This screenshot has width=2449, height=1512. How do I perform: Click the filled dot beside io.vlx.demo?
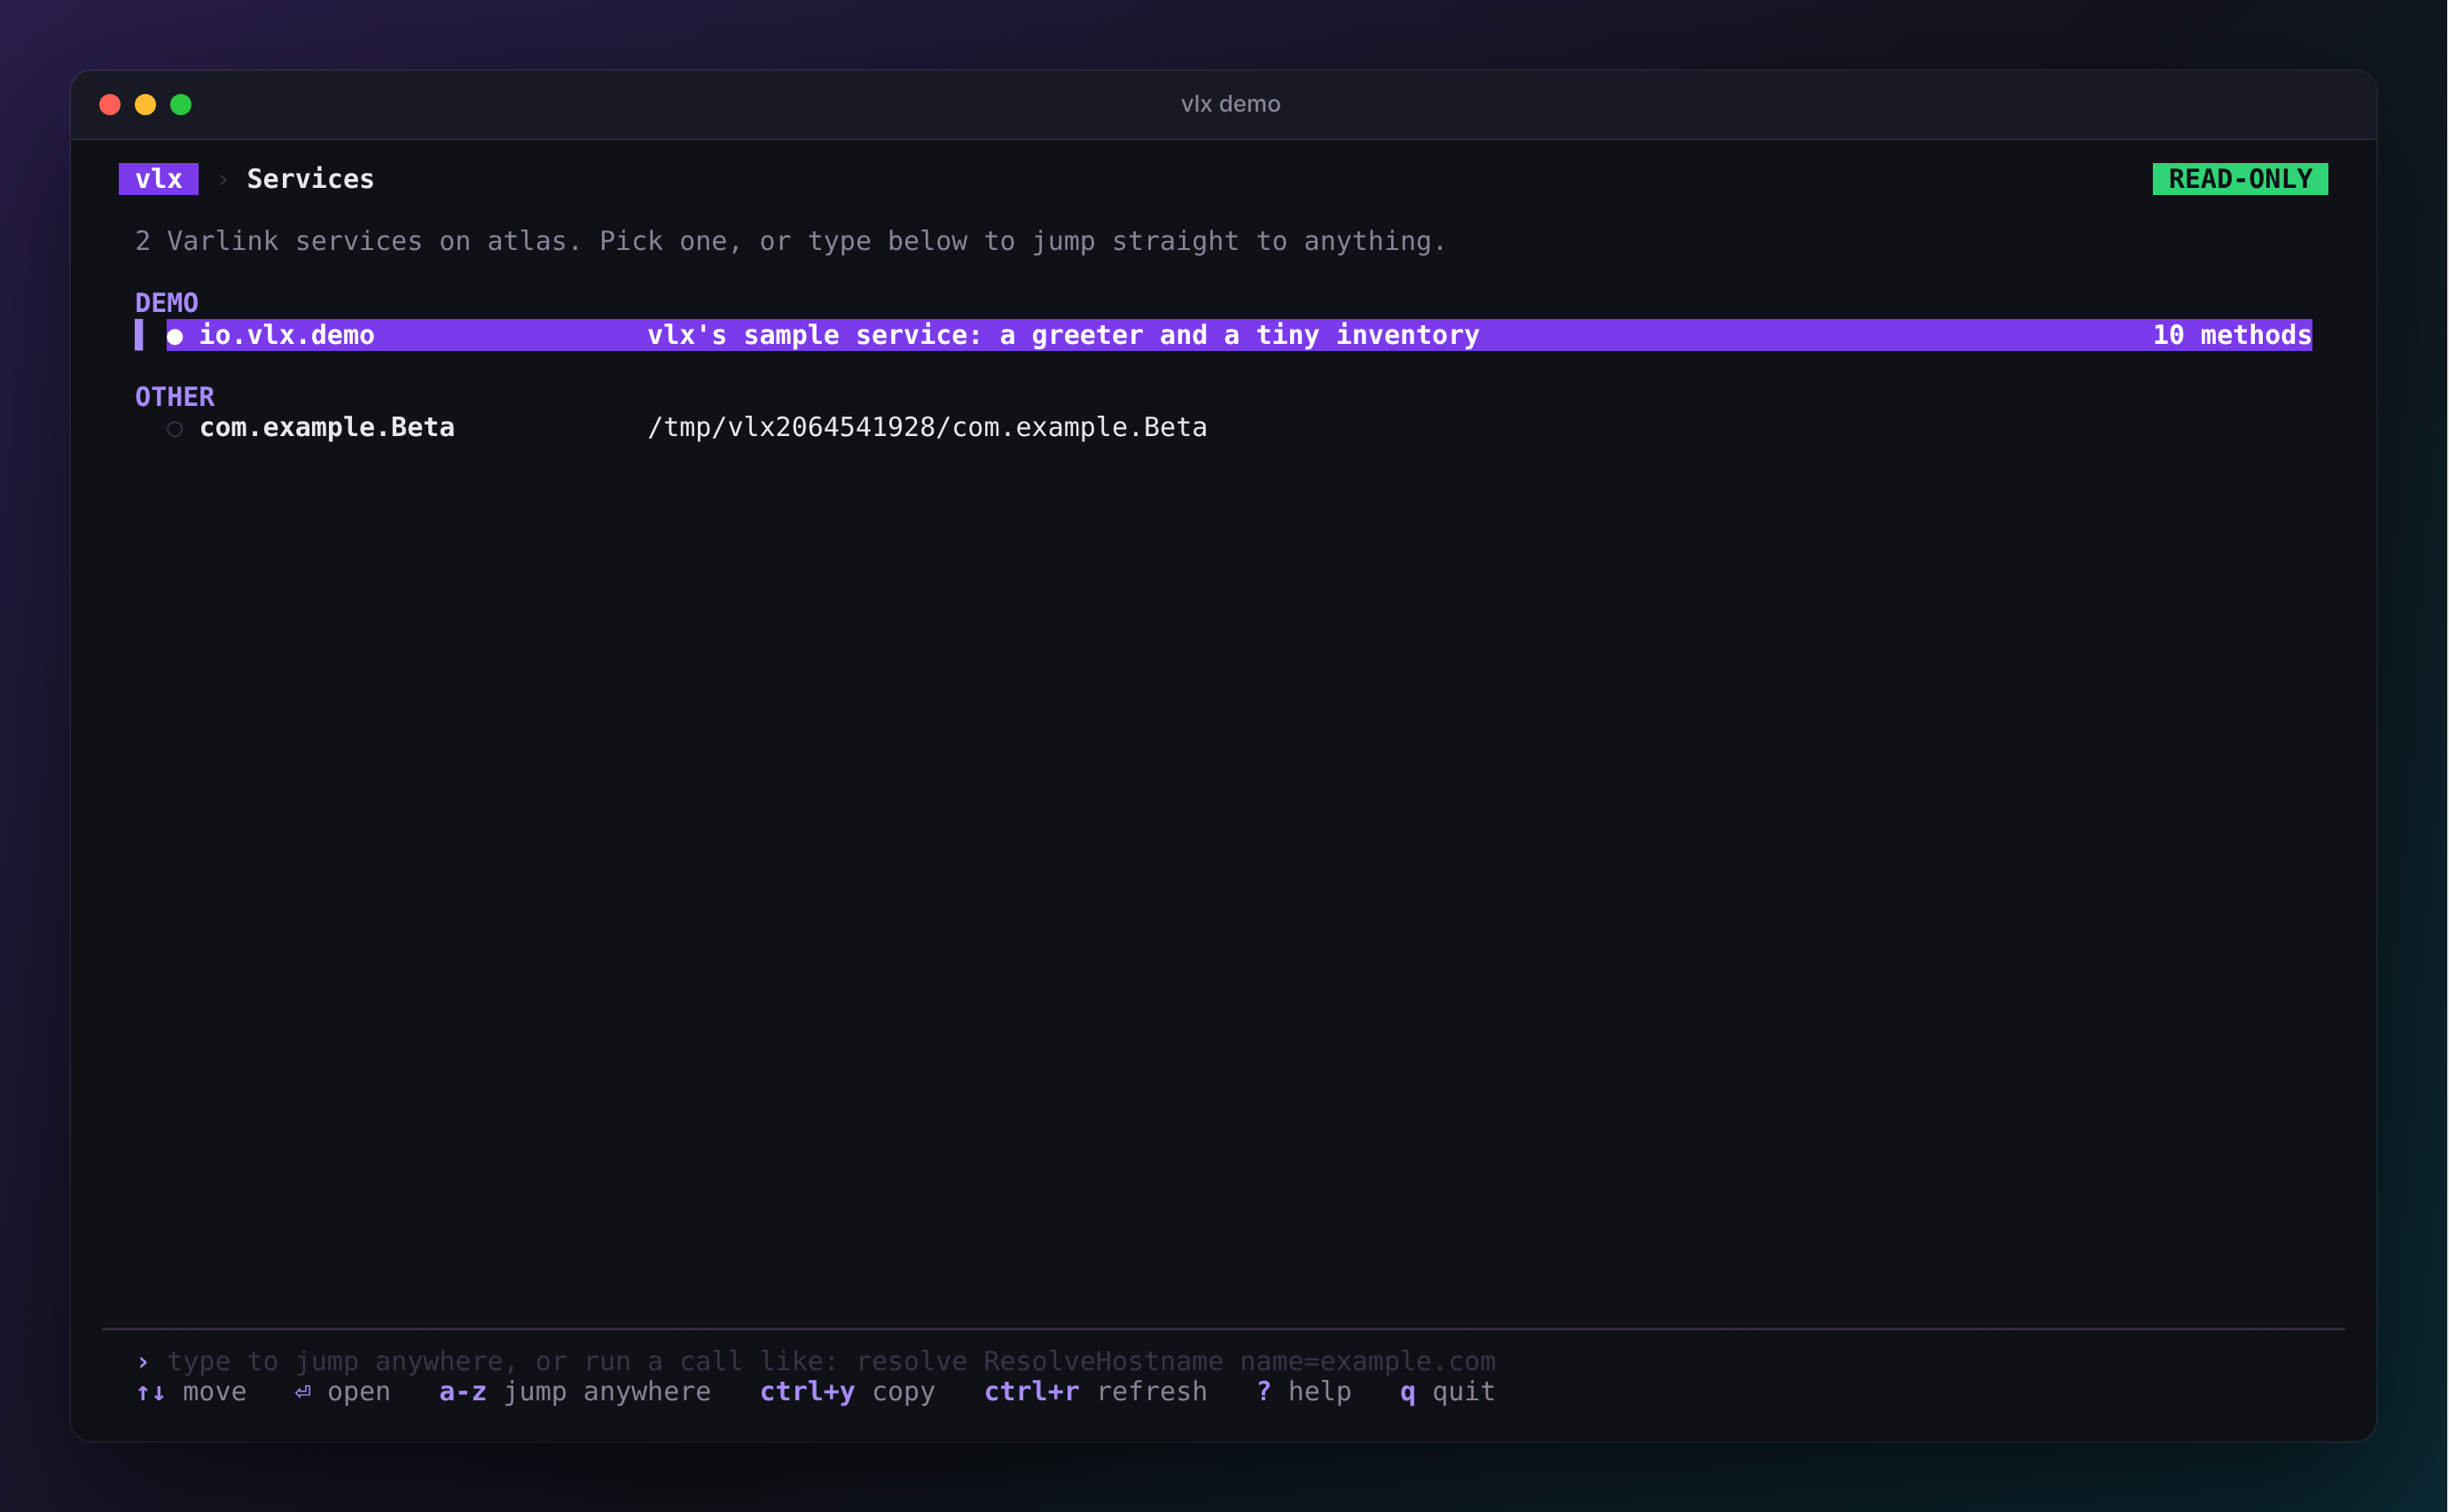175,336
